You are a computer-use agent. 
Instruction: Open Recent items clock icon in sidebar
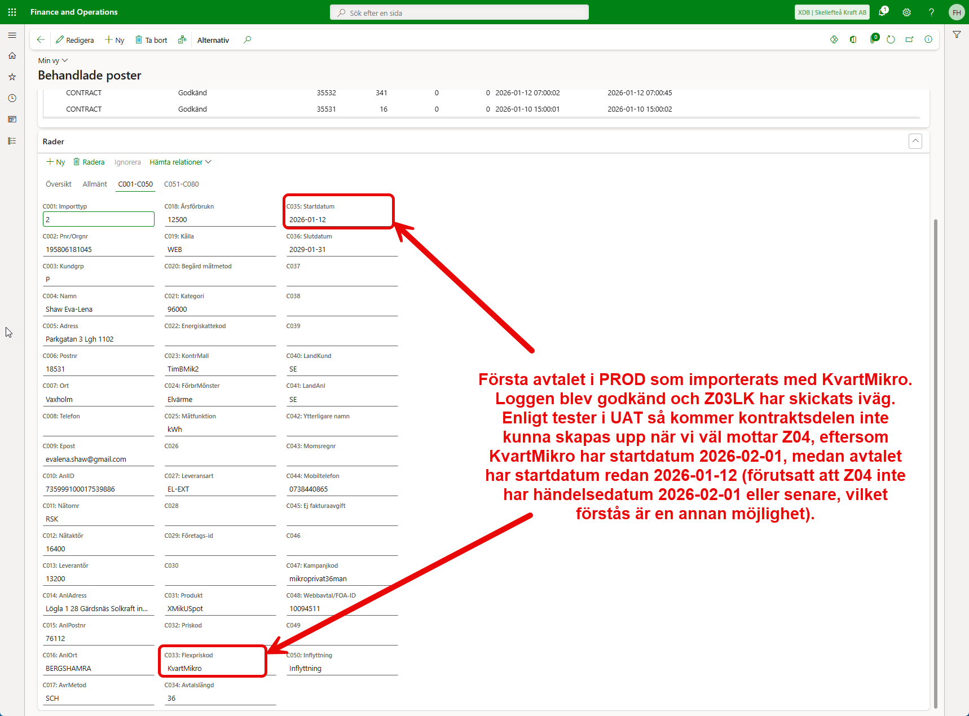tap(12, 98)
